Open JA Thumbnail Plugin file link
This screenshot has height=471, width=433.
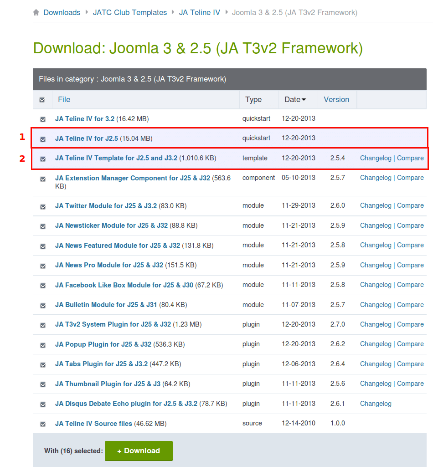[108, 384]
